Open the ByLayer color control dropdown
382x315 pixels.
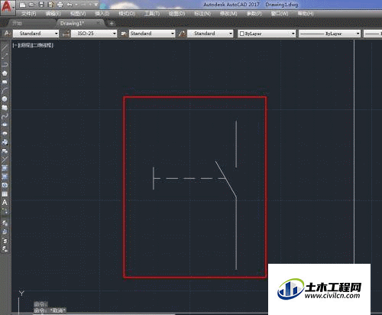267,34
